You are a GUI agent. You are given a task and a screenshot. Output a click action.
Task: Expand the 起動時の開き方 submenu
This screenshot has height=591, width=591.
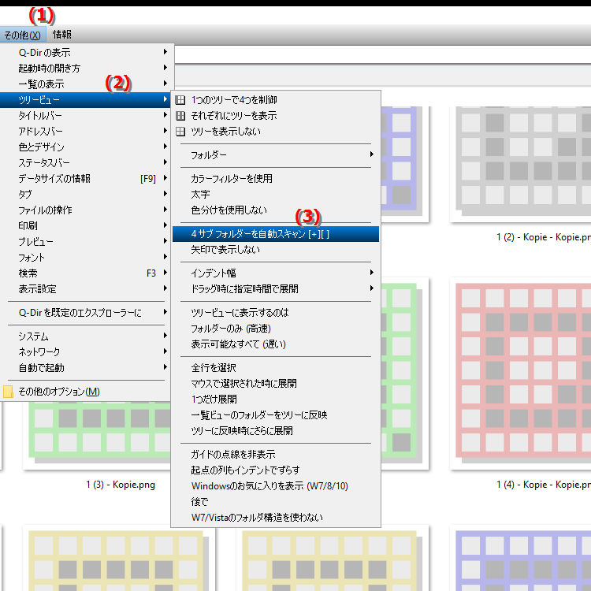pos(87,69)
